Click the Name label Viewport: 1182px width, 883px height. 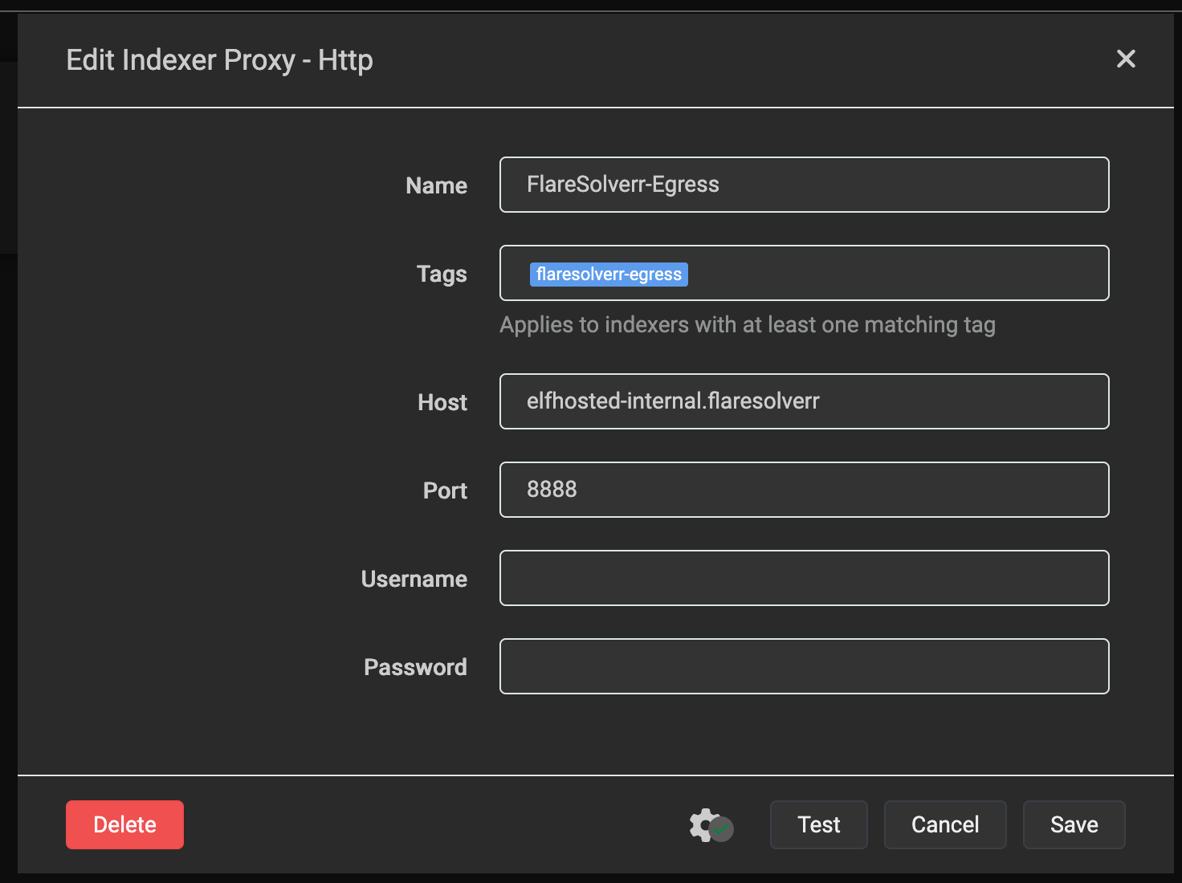tap(436, 185)
